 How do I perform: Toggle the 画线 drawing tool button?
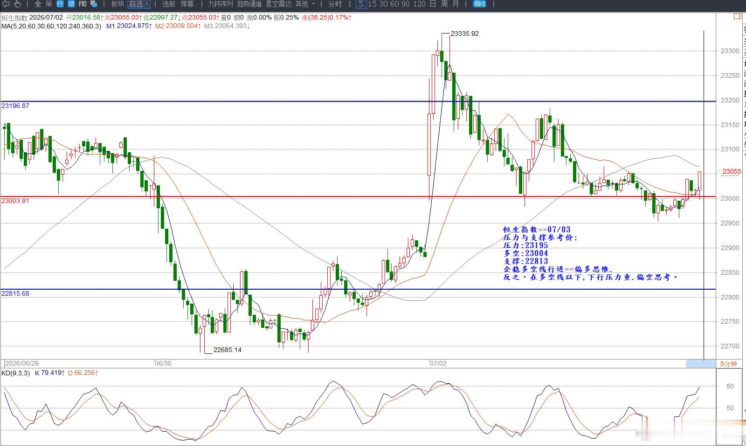(479, 4)
